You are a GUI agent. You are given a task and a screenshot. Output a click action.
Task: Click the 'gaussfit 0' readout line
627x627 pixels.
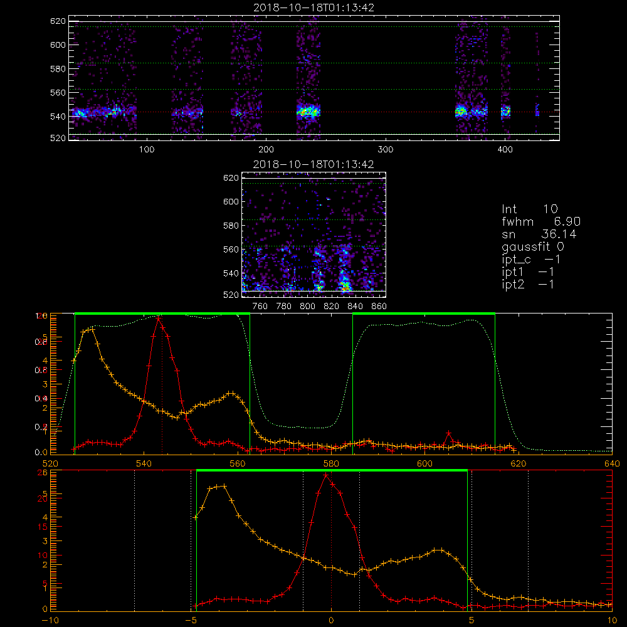[x=532, y=246]
